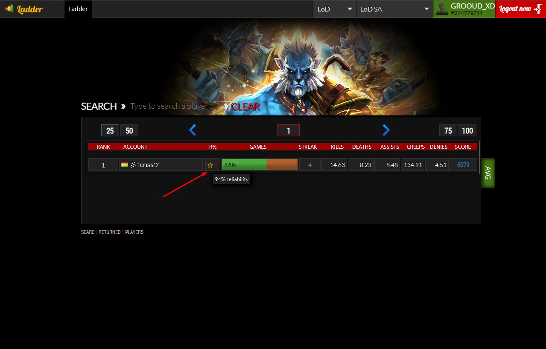Open the criss player account

tap(145, 165)
